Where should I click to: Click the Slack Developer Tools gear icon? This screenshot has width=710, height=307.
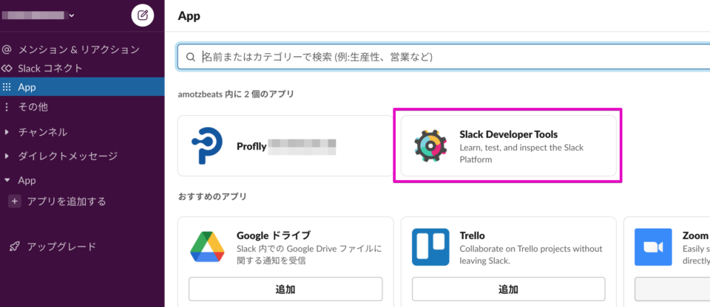[430, 146]
